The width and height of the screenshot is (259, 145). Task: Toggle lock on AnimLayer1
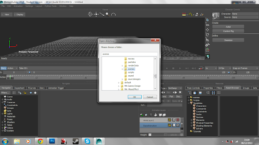pos(170,120)
